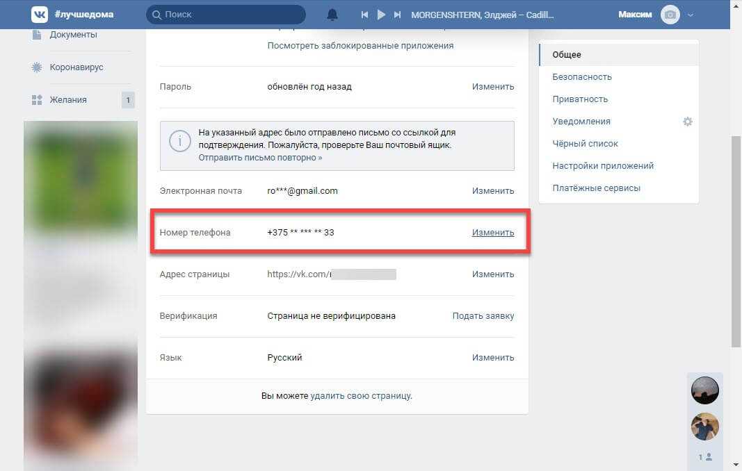This screenshot has height=471, width=742.
Task: Click the phone number +375 ** *** ** 33
Action: [300, 232]
